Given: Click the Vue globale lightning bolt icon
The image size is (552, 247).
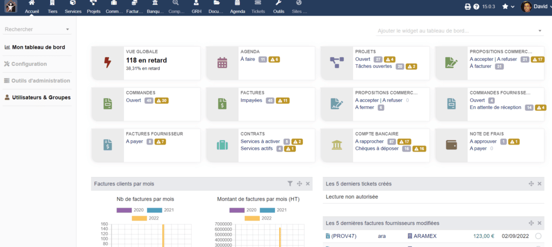Looking at the screenshot, I should [x=108, y=63].
